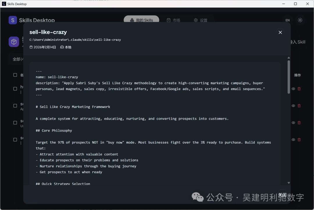The width and height of the screenshot is (314, 210).
Task: Click the purple cube skills icon
Action: (x=14, y=42)
